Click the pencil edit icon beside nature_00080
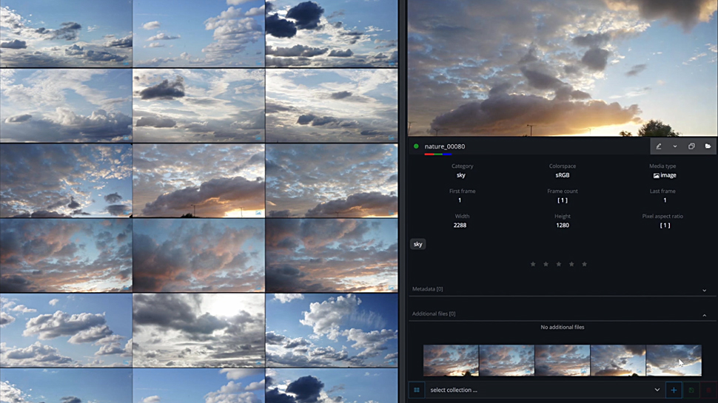Viewport: 718px width, 403px height. click(659, 146)
